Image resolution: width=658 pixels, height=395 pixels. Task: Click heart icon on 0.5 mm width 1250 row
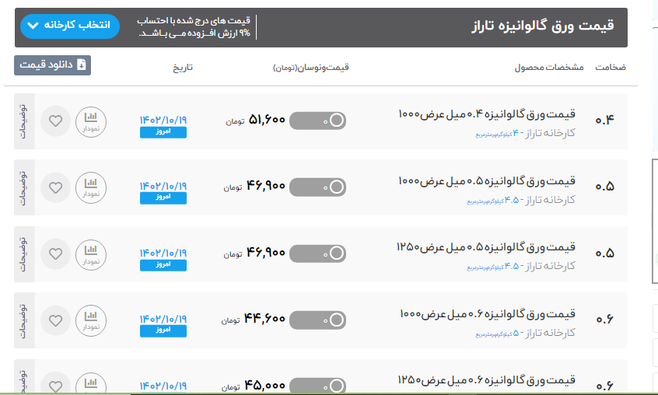point(55,253)
